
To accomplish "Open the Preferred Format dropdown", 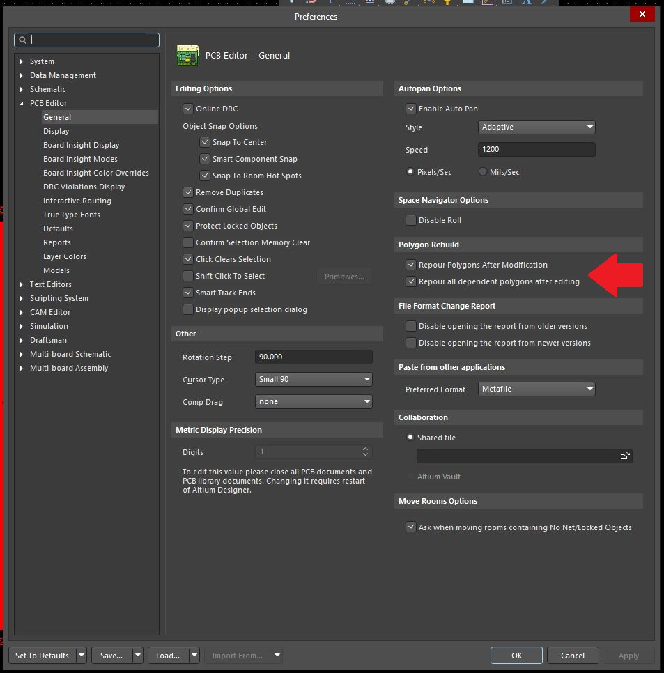I will click(x=536, y=389).
